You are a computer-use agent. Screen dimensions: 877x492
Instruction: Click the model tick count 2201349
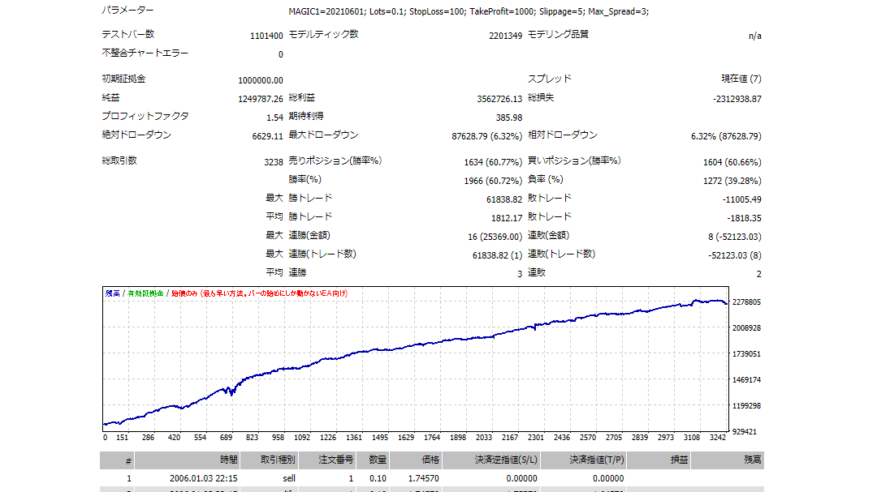(506, 36)
